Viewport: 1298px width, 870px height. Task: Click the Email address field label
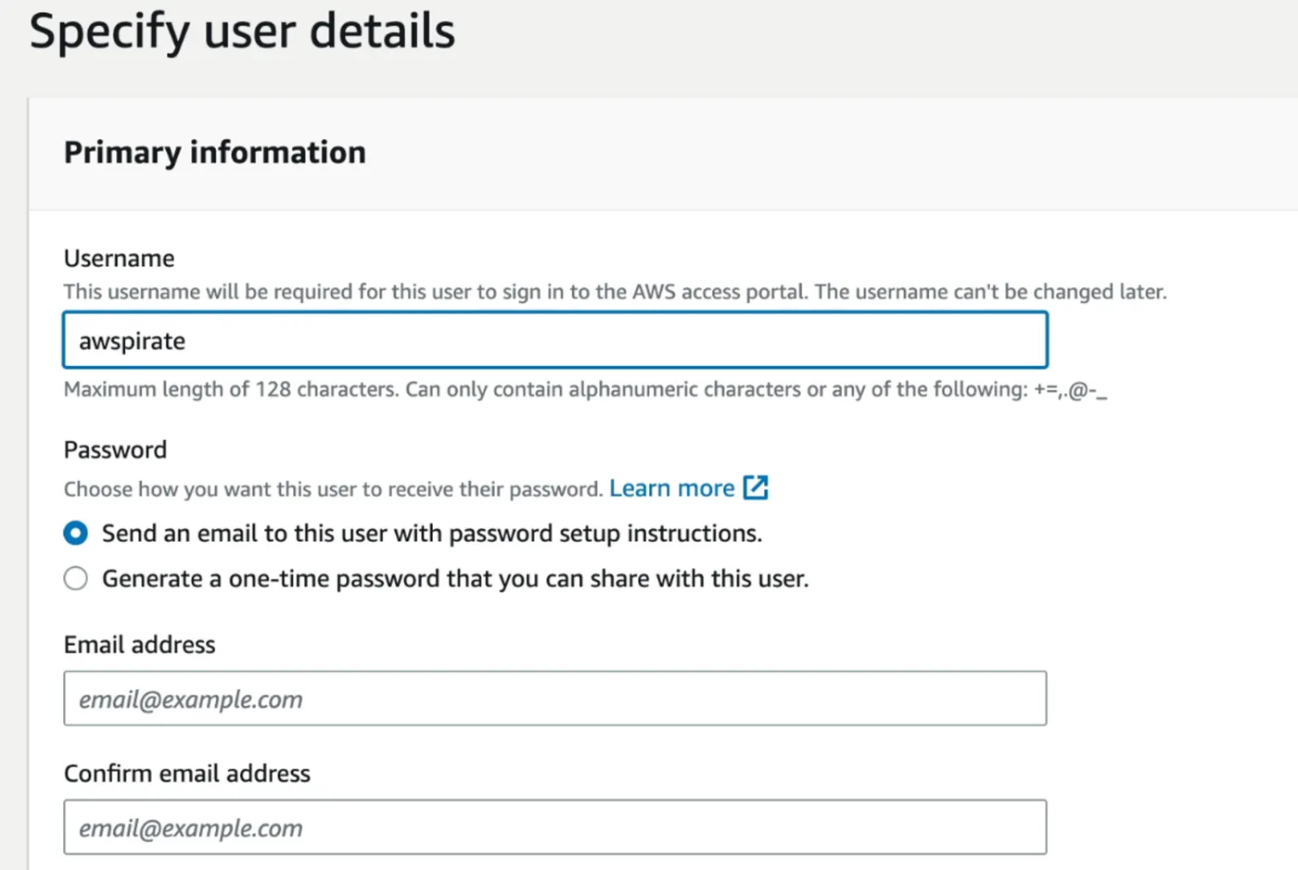point(139,645)
